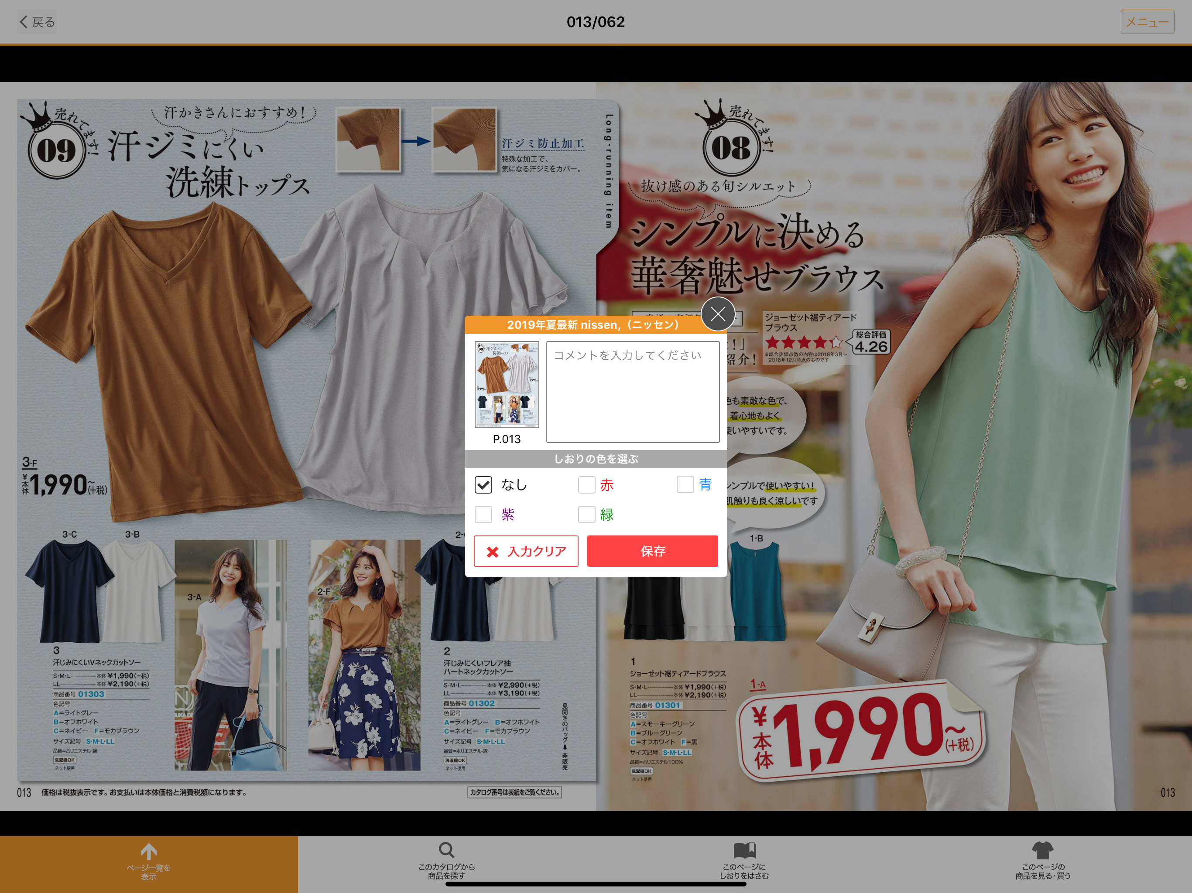This screenshot has height=893, width=1192.
Task: Tap the T-shirt shop icon
Action: pyautogui.click(x=1043, y=850)
